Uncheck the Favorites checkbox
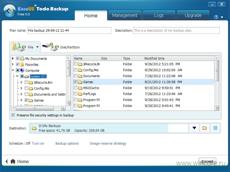 click(x=18, y=64)
